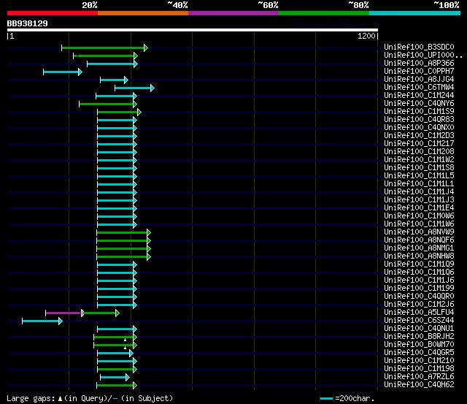This screenshot has width=467, height=404.
Task: Click the red 20% identity legend segment
Action: pos(53,13)
